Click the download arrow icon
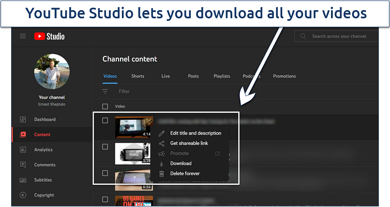Viewport: 390px width, 207px height. click(162, 164)
